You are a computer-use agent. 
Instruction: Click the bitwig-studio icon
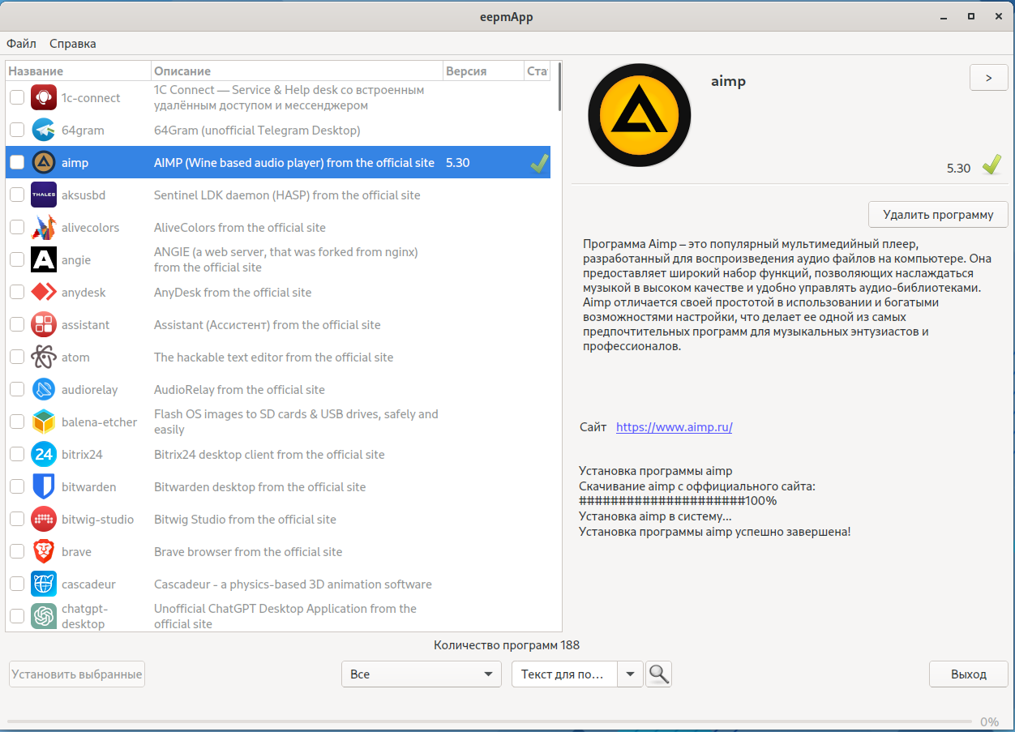[44, 519]
